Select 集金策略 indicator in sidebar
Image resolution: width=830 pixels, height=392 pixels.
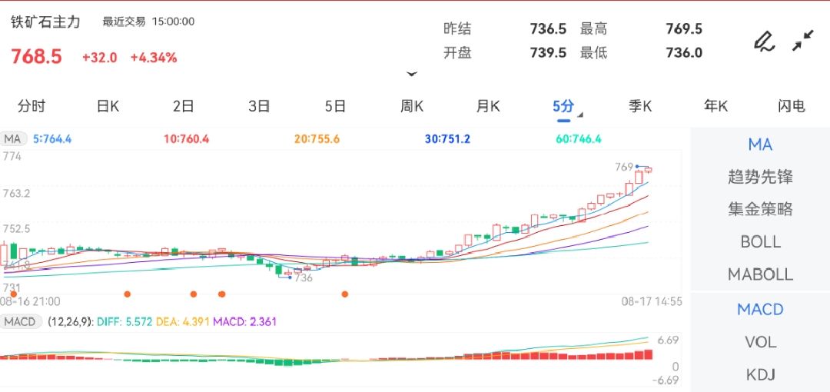click(x=760, y=209)
